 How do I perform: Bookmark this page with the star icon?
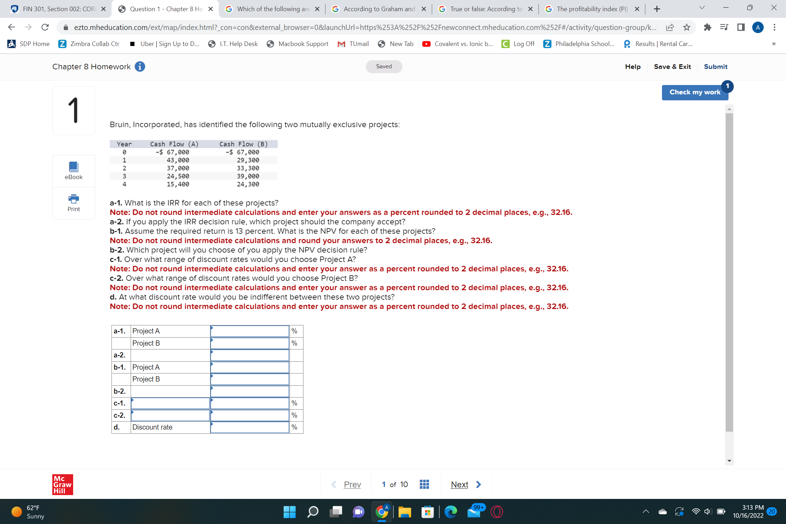(x=687, y=27)
